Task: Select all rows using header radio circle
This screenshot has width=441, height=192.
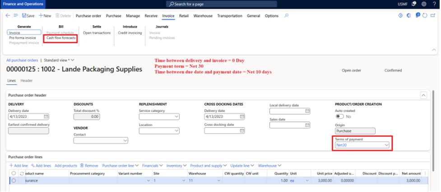Action: coord(14,174)
